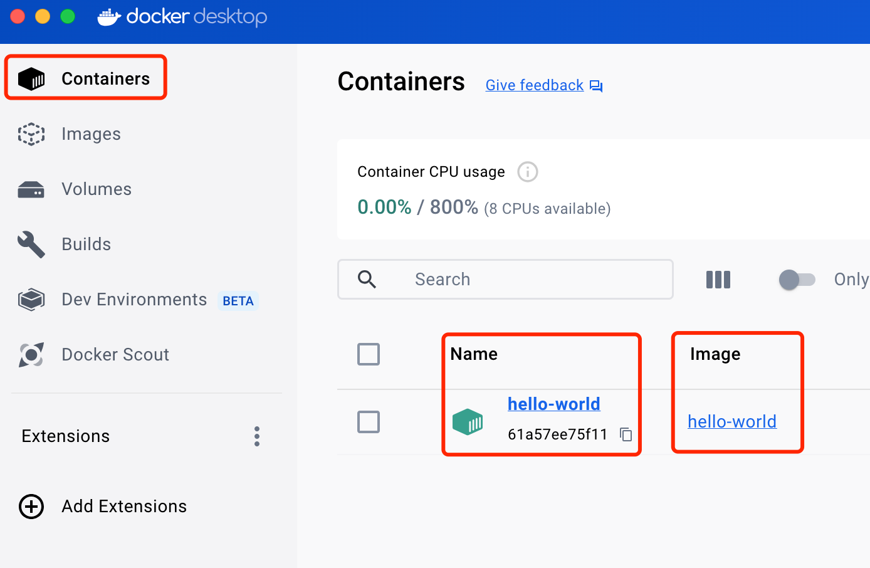Viewport: 870px width, 568px height.
Task: Click the Volumes drive icon
Action: 31,189
